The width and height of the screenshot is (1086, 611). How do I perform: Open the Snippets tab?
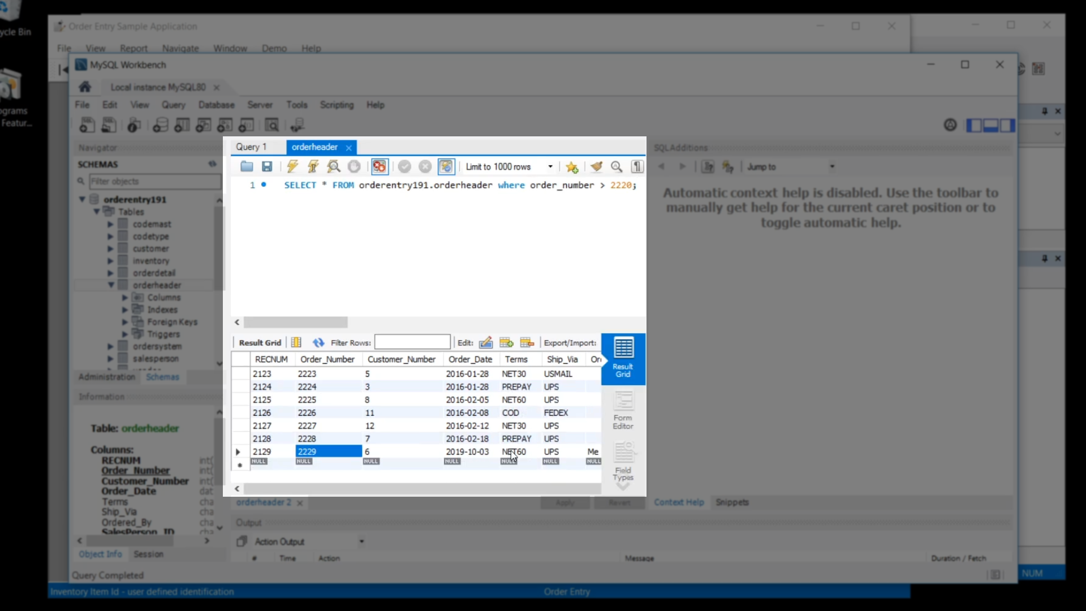732,502
